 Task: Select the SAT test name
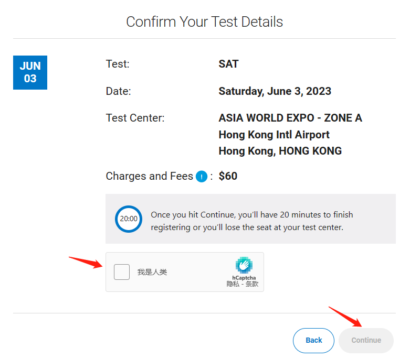coord(228,64)
